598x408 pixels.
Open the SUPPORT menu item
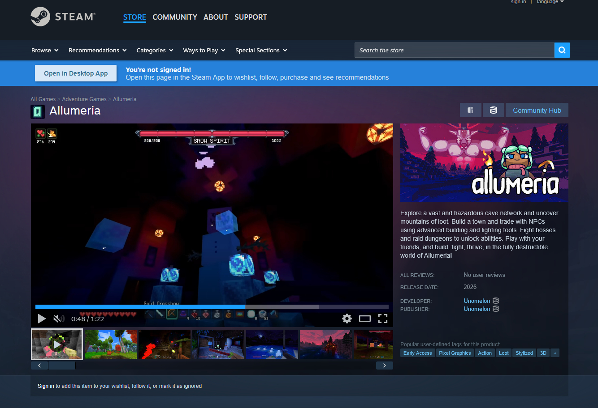(251, 17)
